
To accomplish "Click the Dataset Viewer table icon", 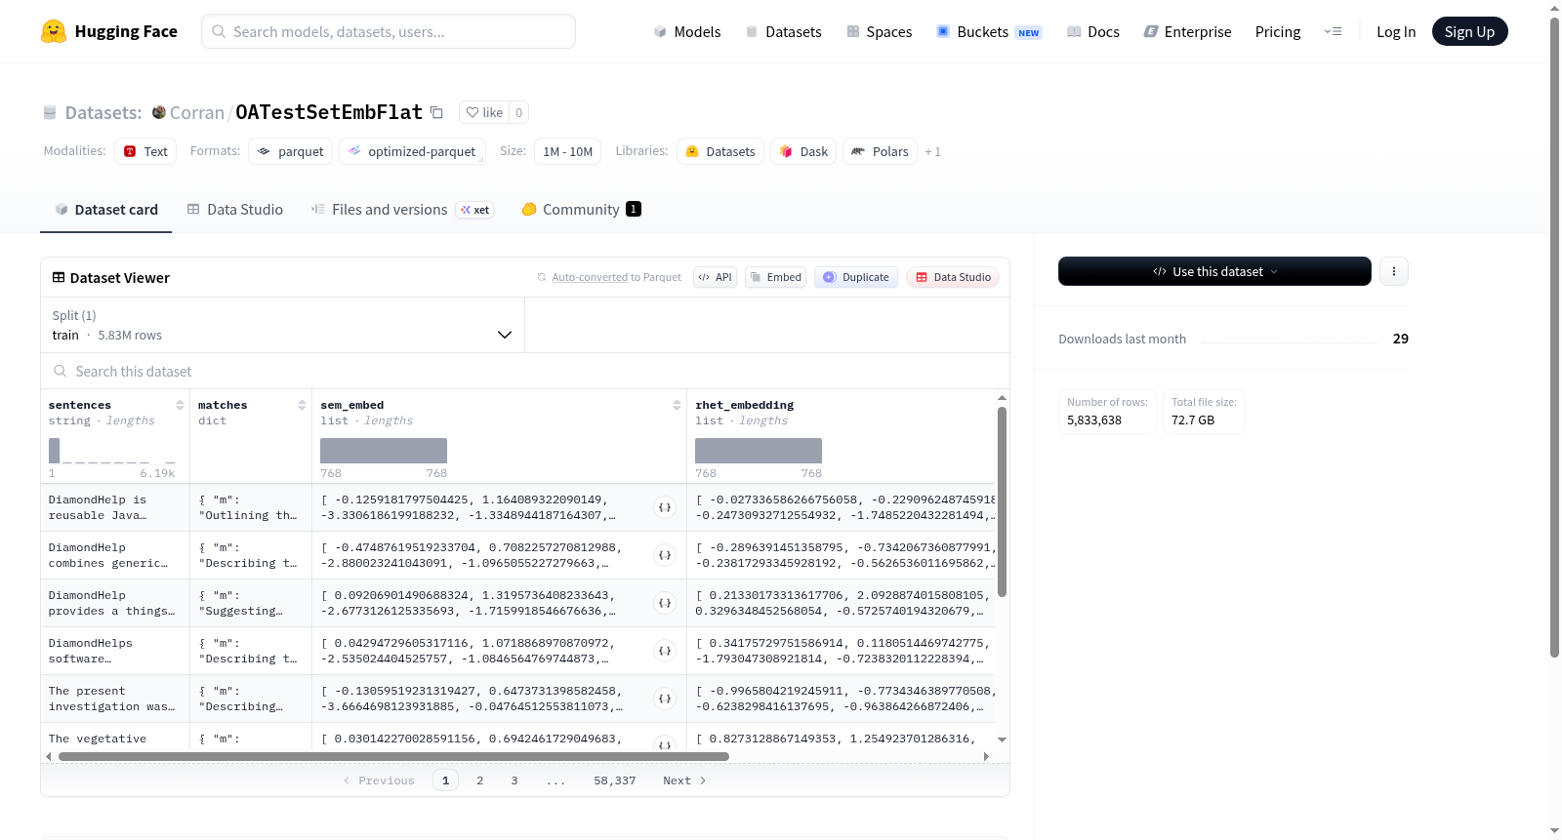I will 59,278.
